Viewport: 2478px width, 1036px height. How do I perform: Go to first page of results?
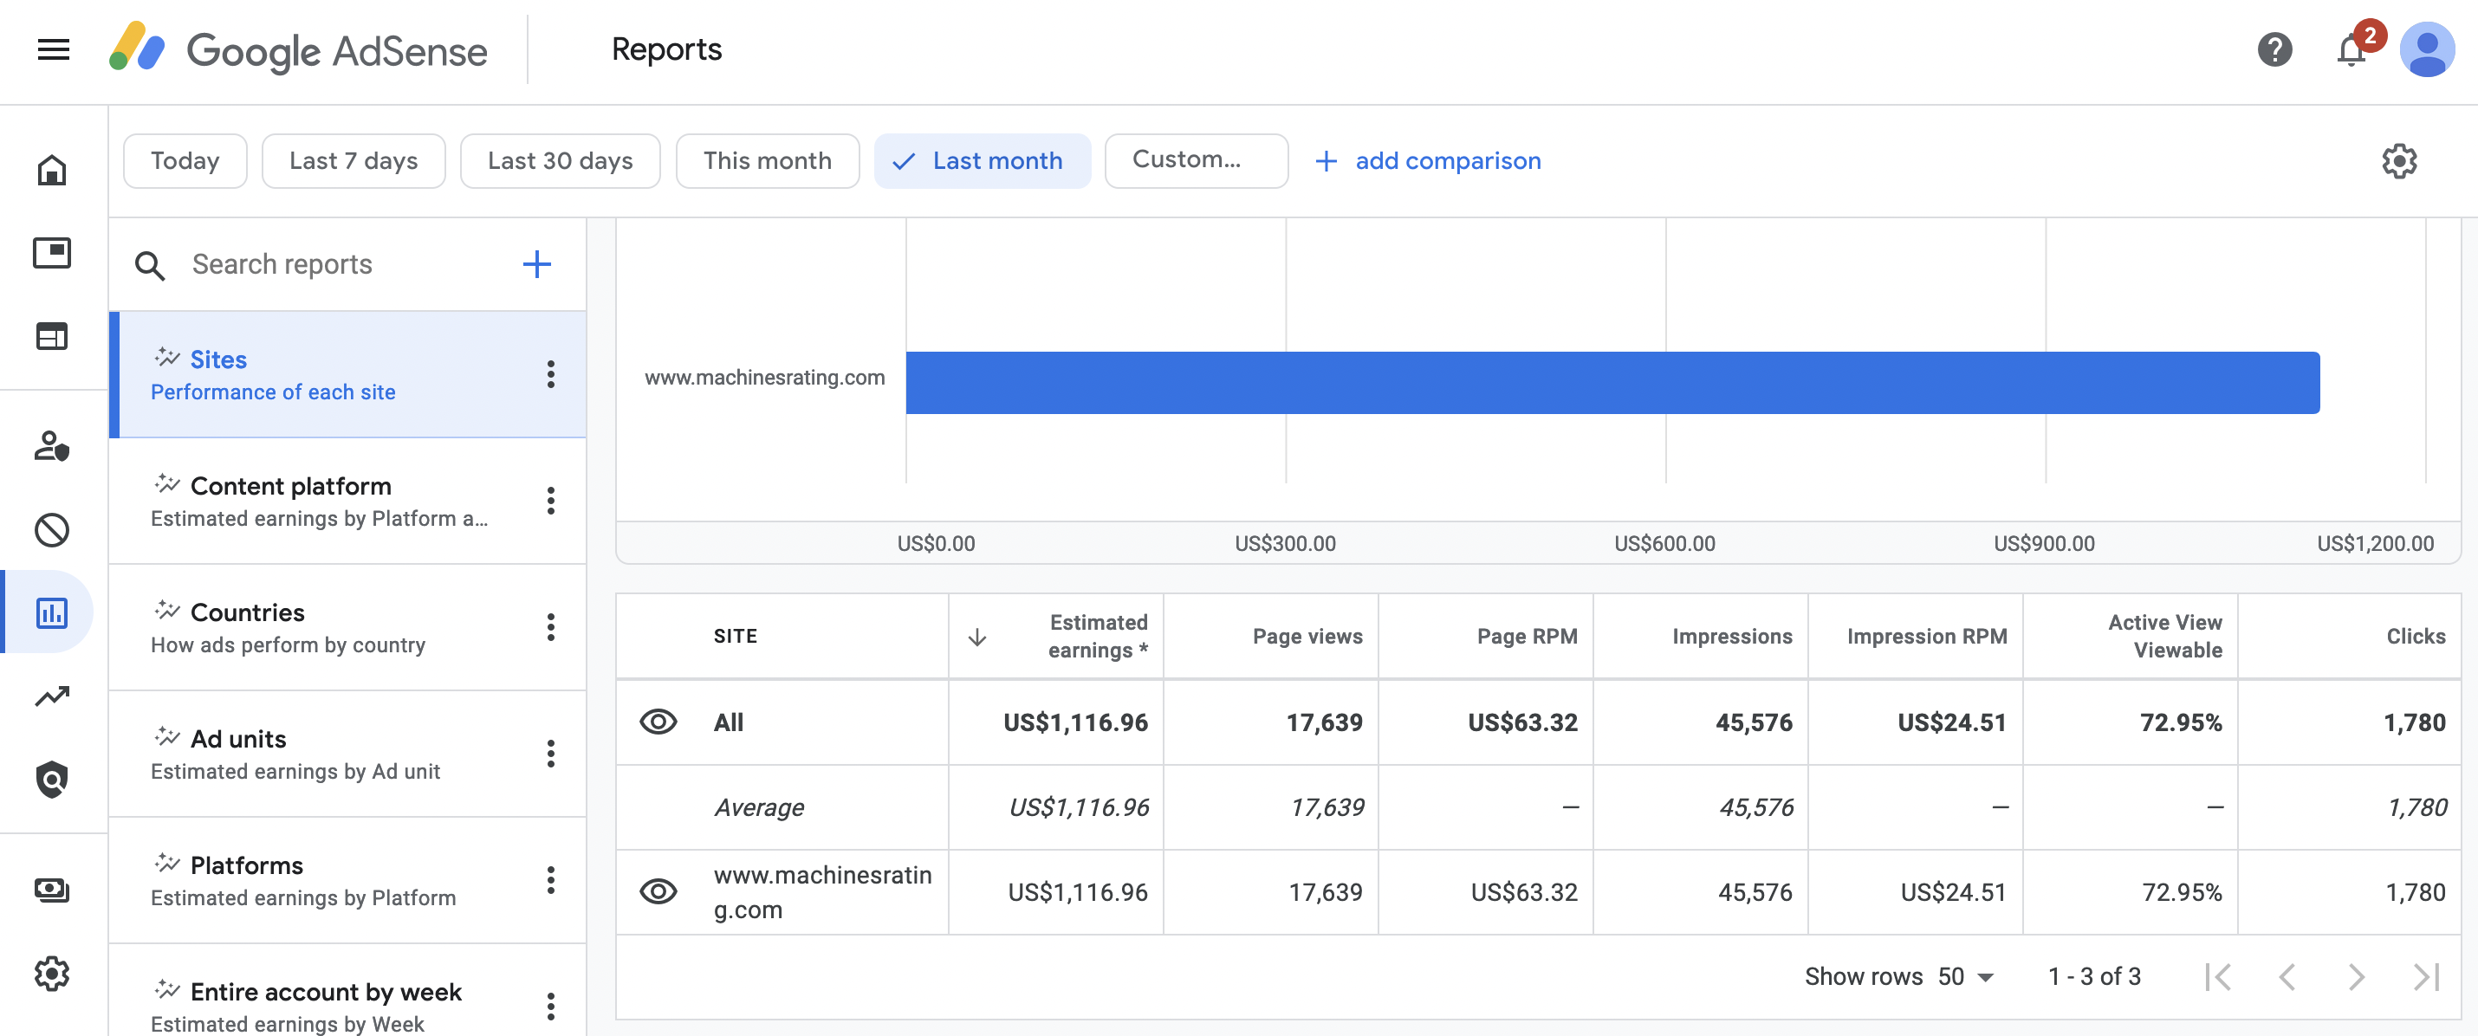(2217, 977)
